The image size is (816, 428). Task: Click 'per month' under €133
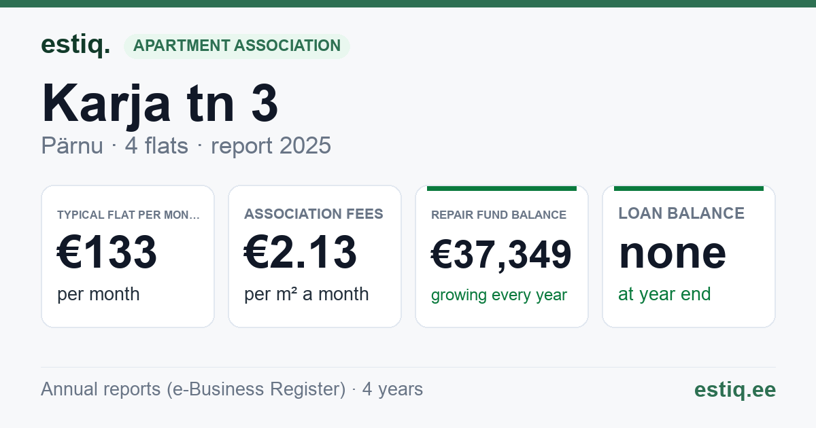click(x=99, y=294)
